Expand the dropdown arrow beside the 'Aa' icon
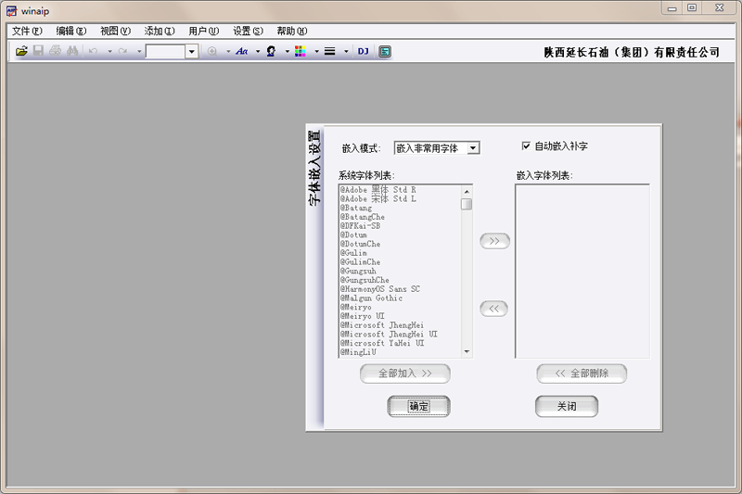This screenshot has width=742, height=494. (x=258, y=52)
